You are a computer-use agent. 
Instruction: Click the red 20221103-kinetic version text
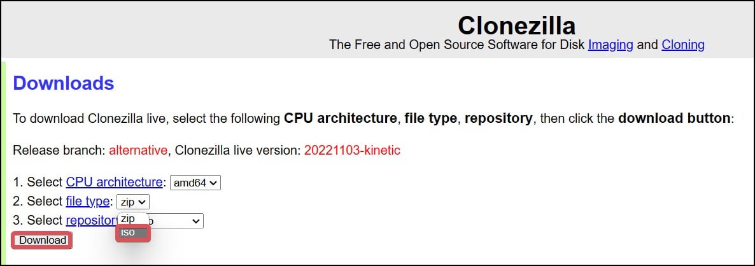352,151
